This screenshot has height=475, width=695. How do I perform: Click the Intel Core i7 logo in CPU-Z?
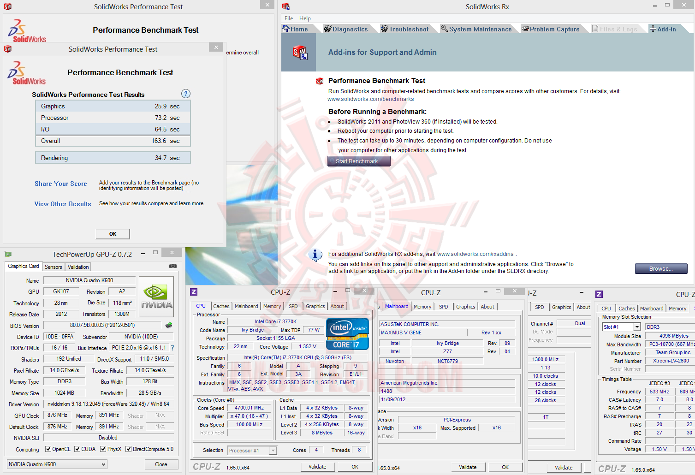tap(348, 334)
